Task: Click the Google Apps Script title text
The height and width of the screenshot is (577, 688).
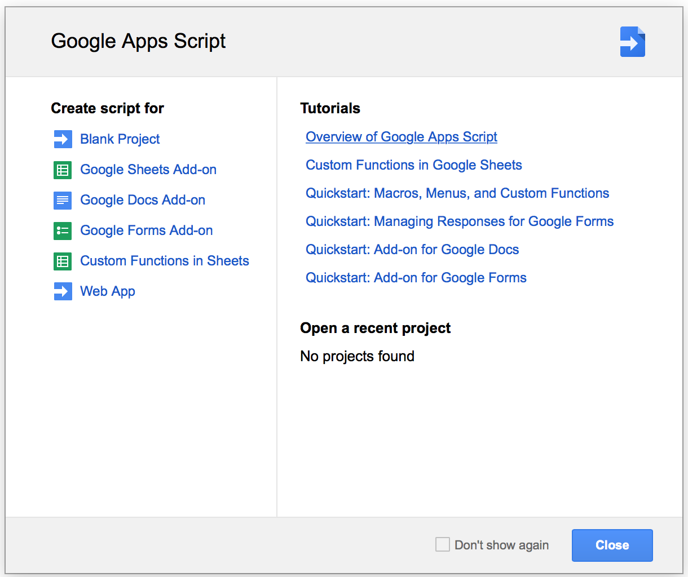Action: tap(139, 41)
